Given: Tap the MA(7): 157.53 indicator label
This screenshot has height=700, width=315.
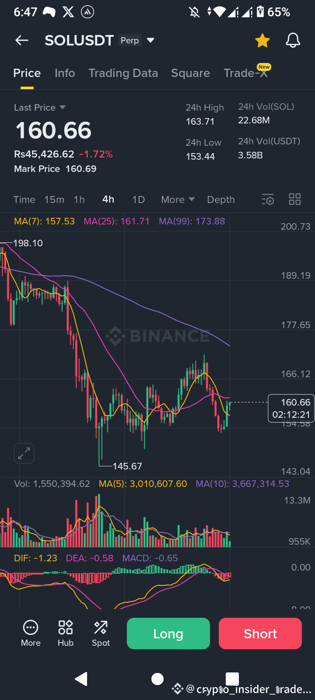Looking at the screenshot, I should 44,221.
